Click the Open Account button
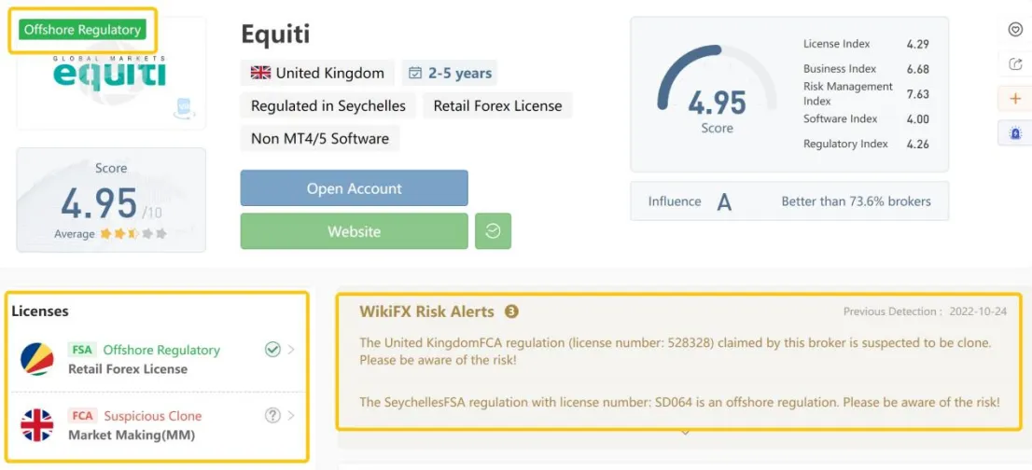1032x470 pixels. 354,188
